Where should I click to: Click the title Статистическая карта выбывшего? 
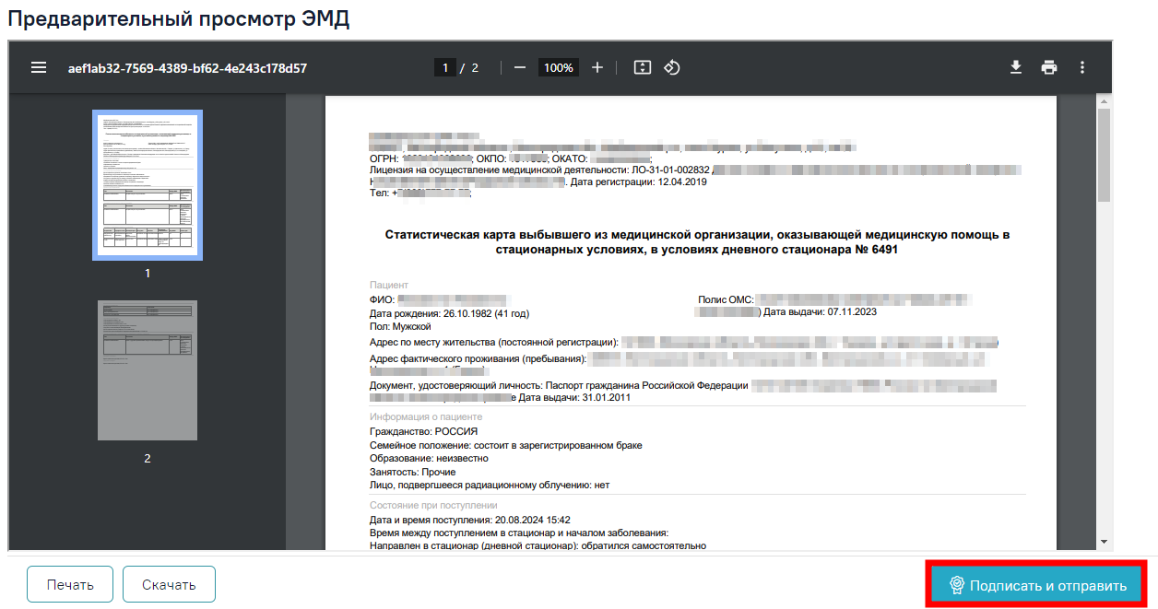tap(697, 242)
